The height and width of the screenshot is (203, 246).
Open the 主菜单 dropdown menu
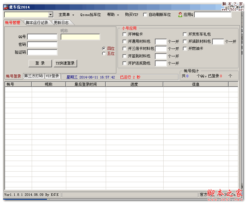click(66, 15)
